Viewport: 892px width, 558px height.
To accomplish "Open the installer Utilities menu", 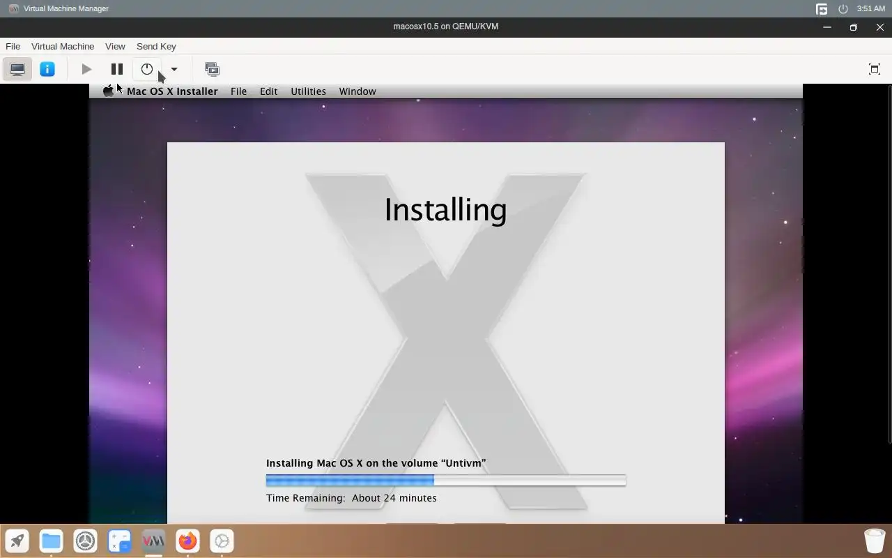I will 308,91.
